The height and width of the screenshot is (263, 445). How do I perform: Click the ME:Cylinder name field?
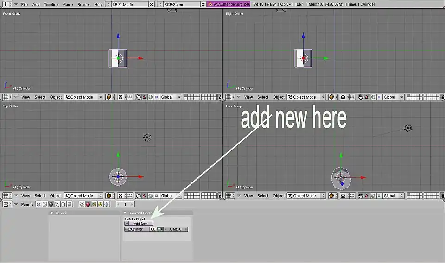(136, 229)
